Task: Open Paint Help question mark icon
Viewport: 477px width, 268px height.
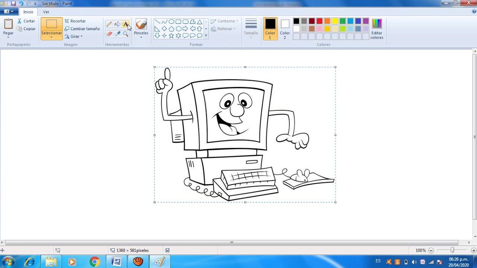Action: (474, 12)
